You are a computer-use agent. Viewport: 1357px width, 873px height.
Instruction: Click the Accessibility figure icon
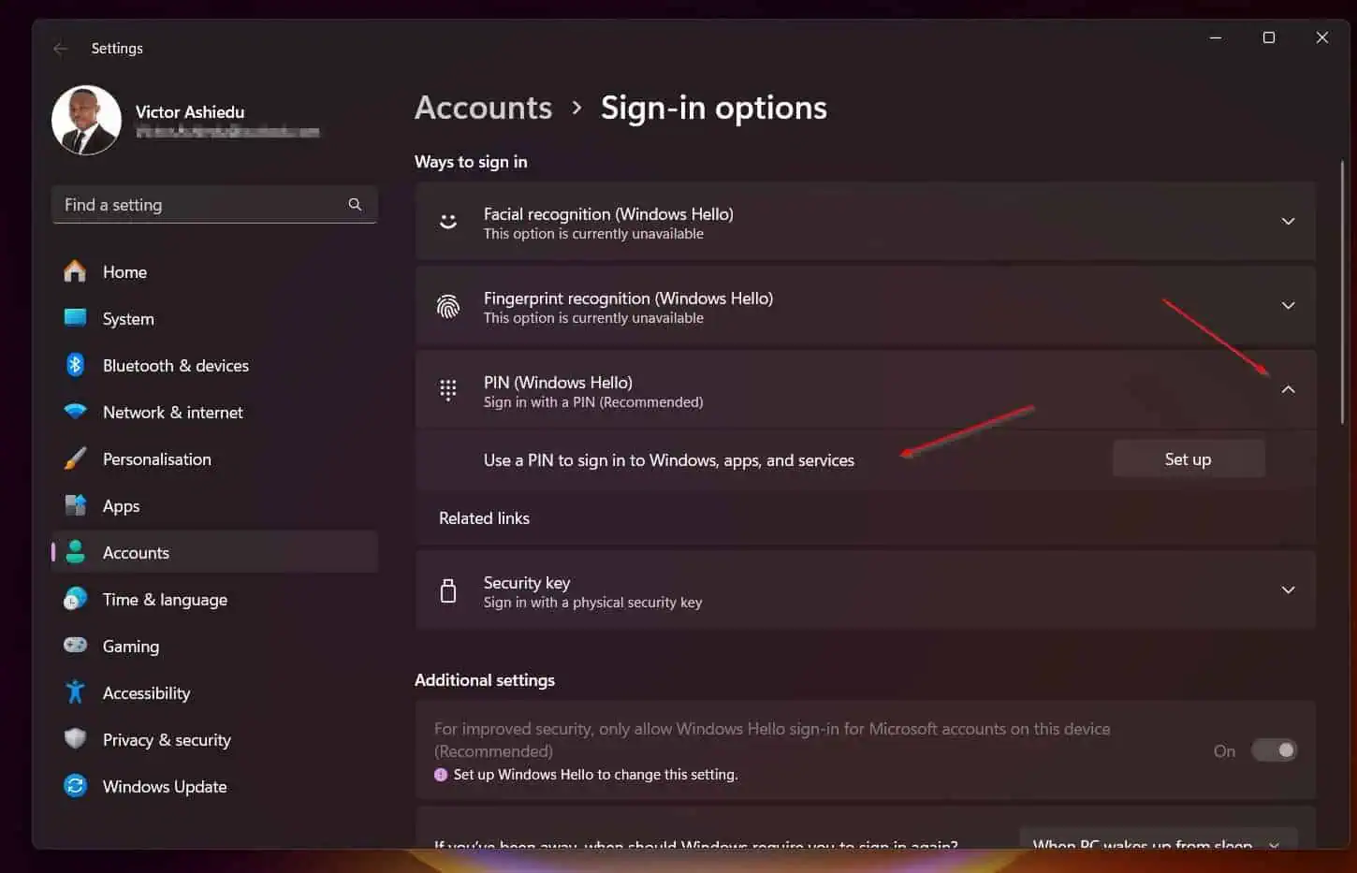pyautogui.click(x=75, y=692)
